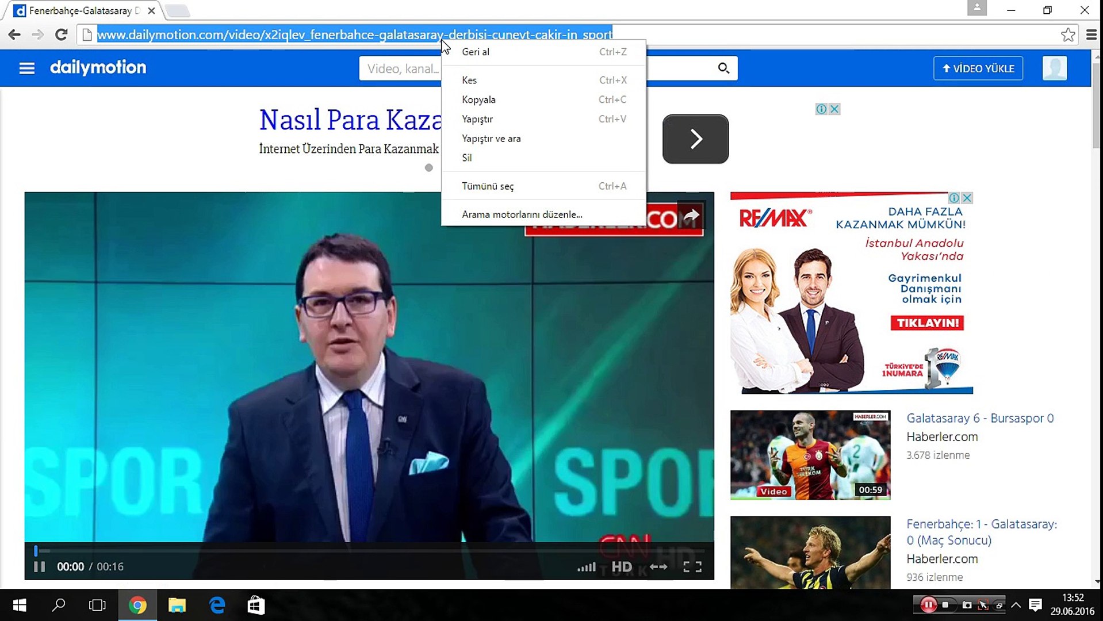
Task: Choose Kes in the context menu
Action: point(544,80)
